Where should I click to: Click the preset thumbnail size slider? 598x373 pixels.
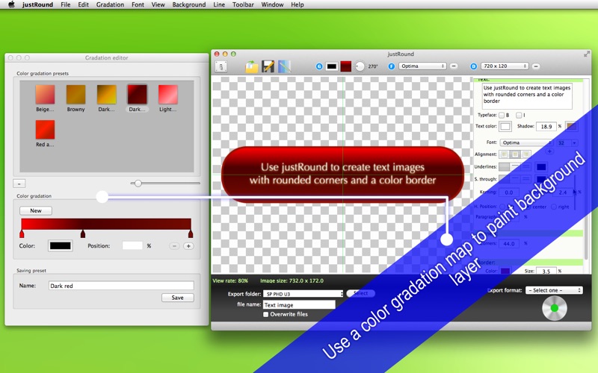pyautogui.click(x=165, y=184)
